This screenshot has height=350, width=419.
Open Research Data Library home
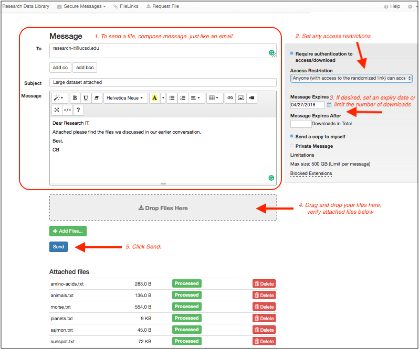point(26,6)
